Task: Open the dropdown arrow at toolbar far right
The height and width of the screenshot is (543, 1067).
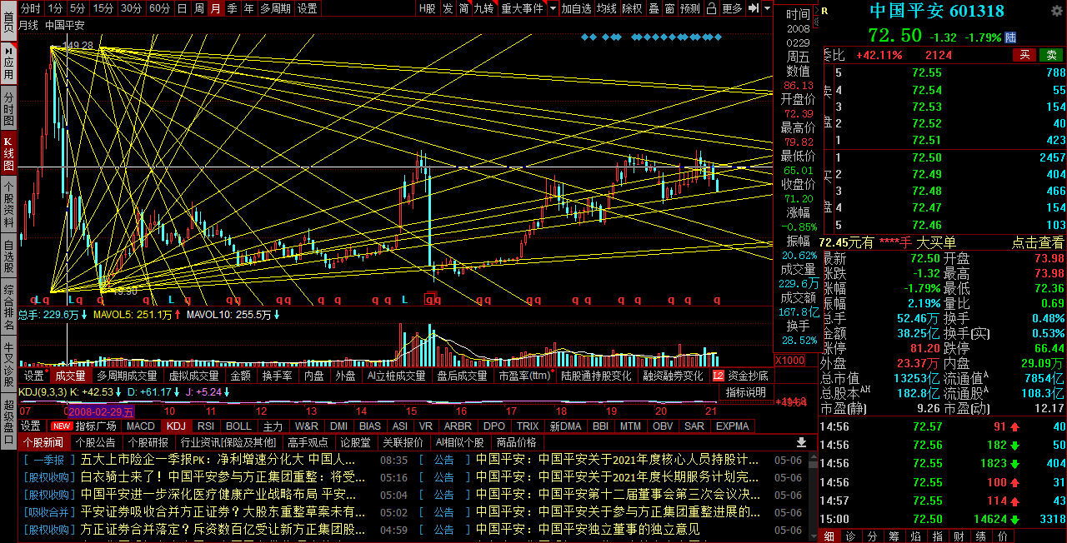Action: click(x=766, y=8)
